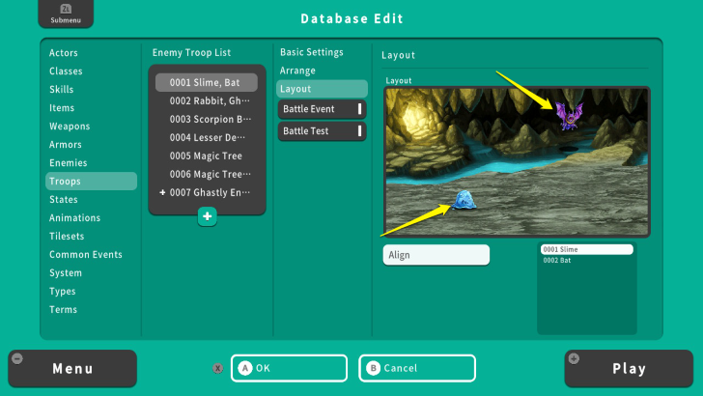Select the Layout menu item
Image resolution: width=703 pixels, height=396 pixels.
pos(322,89)
